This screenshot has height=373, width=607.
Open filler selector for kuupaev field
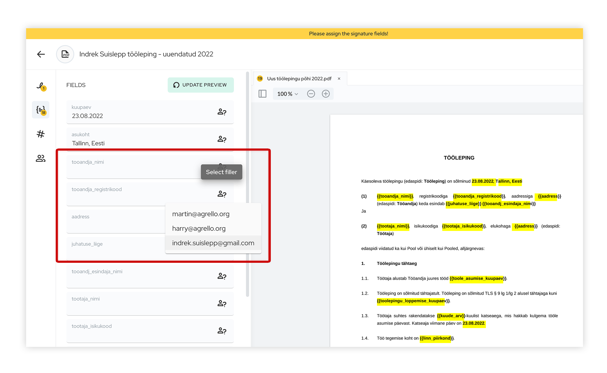(x=222, y=112)
